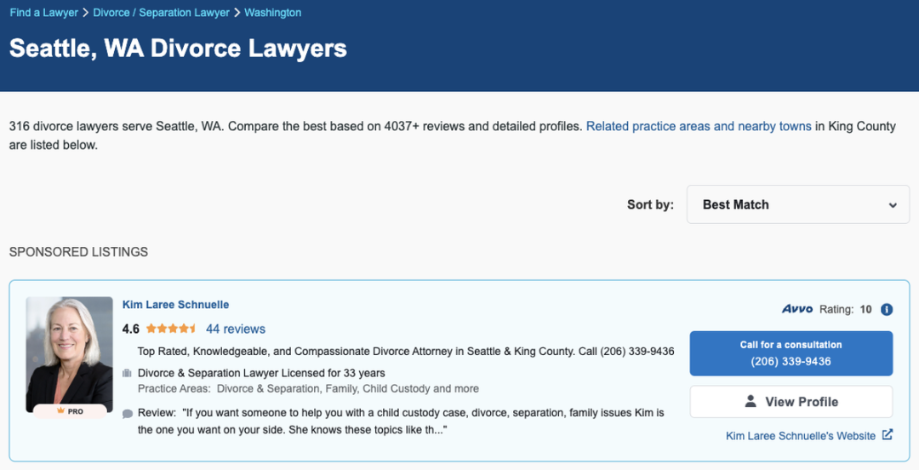Image resolution: width=919 pixels, height=470 pixels.
Task: Click Kim Laree Schnuelle name link
Action: 175,305
